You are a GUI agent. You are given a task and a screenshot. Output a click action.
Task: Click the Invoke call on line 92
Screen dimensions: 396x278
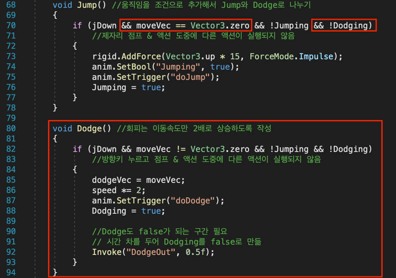(x=153, y=252)
